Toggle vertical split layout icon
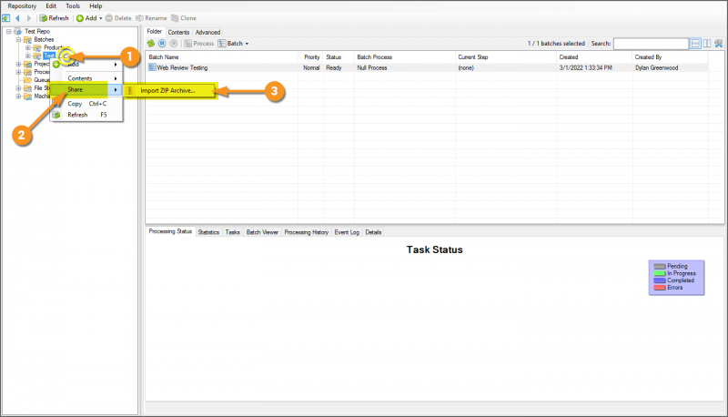The height and width of the screenshot is (417, 728). [x=707, y=43]
